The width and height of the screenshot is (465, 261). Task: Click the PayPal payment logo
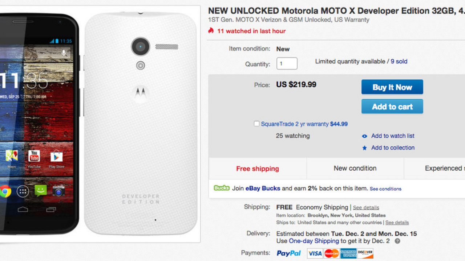[x=289, y=253]
